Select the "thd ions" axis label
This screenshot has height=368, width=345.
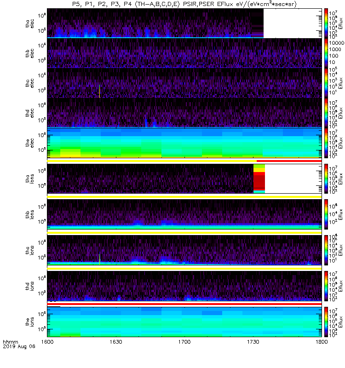29,286
